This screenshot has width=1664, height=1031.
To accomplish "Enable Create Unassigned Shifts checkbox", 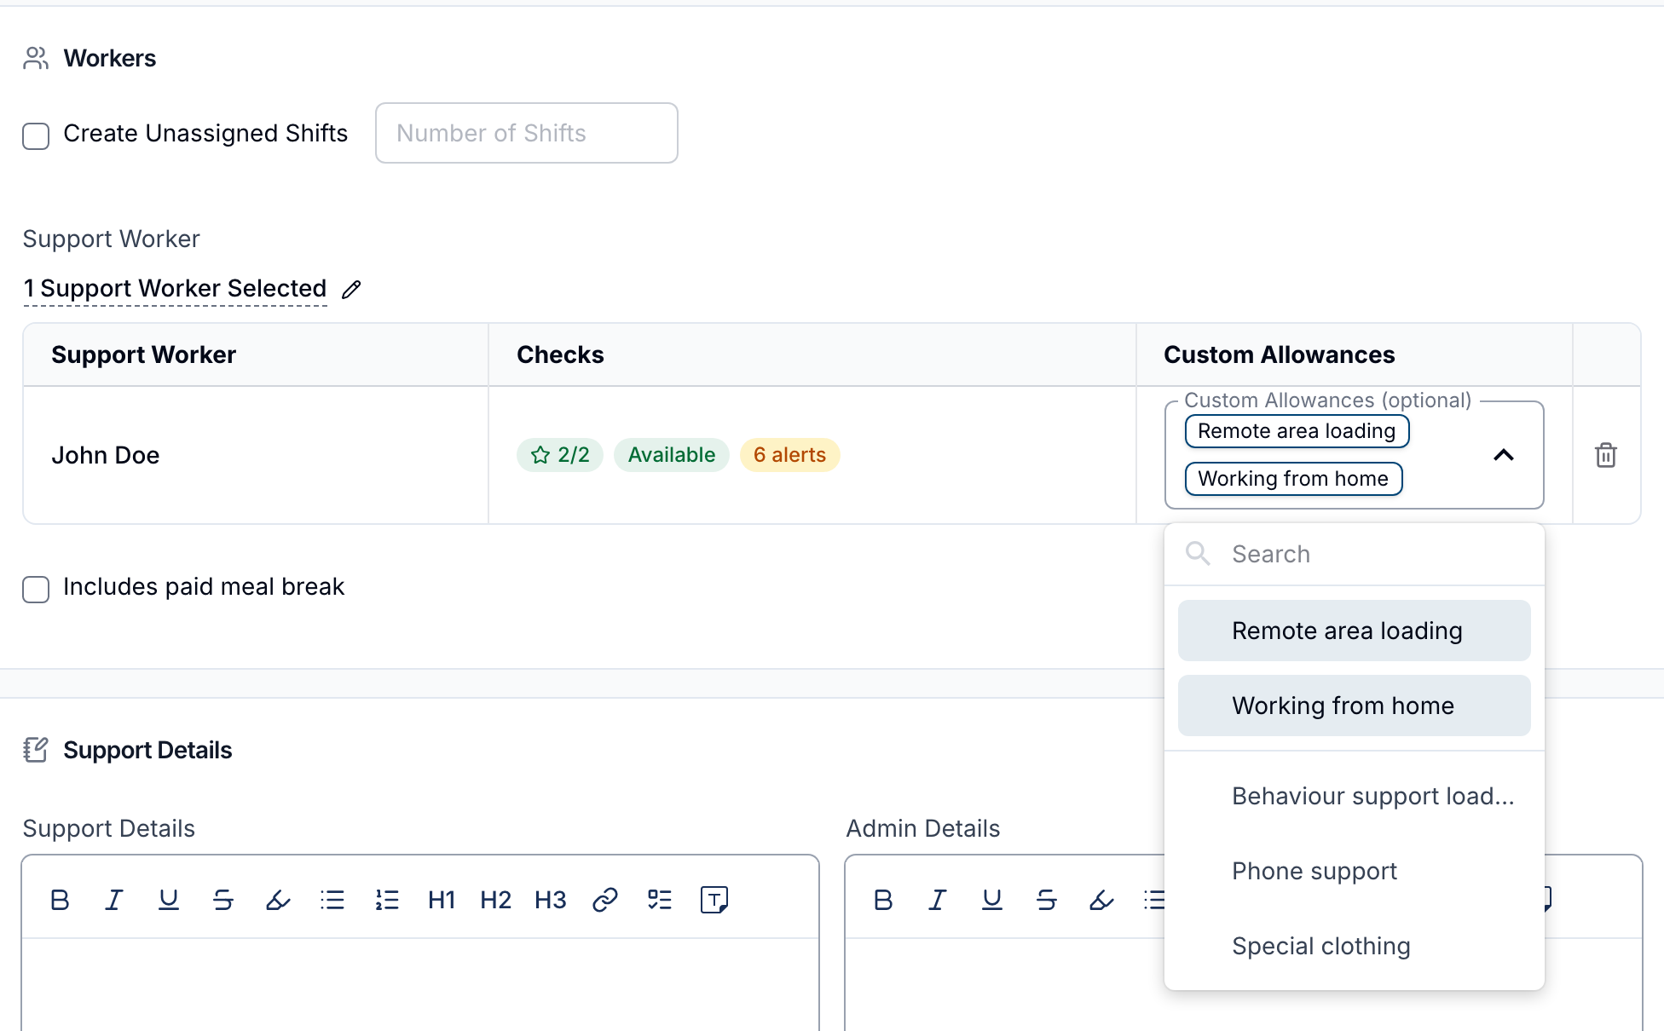I will (36, 135).
